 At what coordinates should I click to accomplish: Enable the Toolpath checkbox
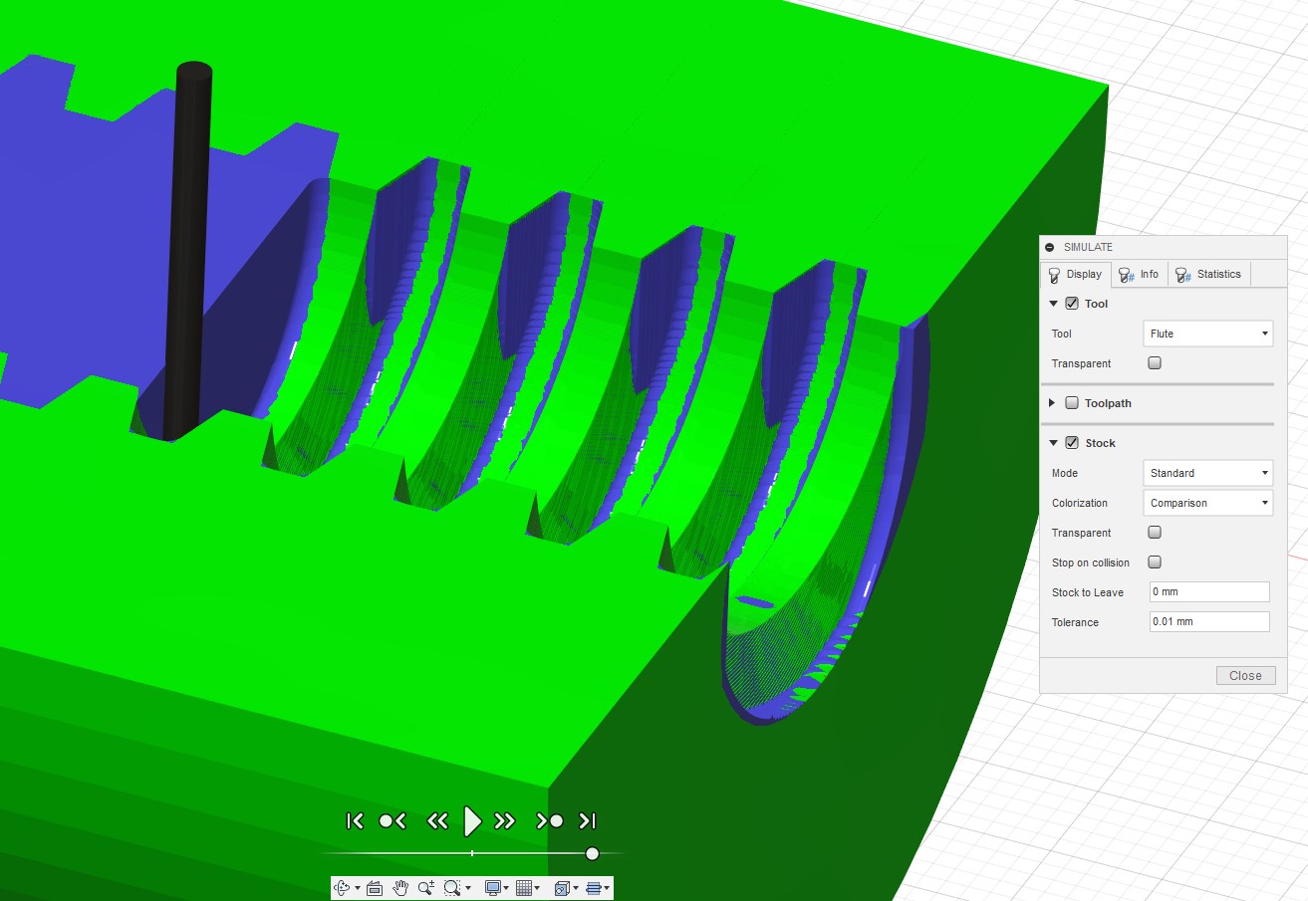[1072, 403]
